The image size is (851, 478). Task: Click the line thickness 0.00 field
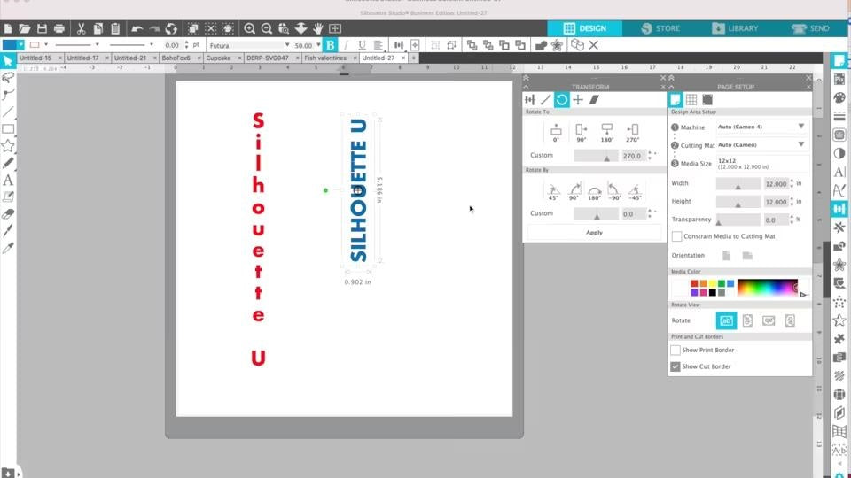click(172, 45)
